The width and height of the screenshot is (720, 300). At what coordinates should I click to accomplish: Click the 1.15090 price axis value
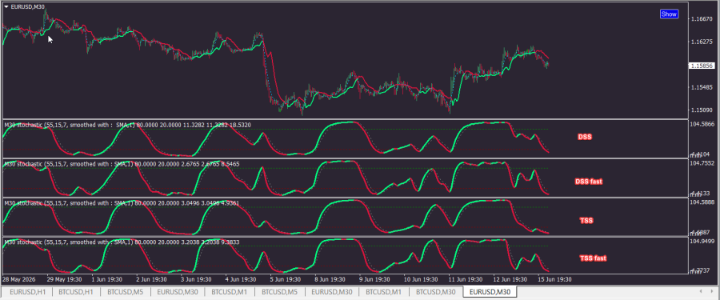(702, 110)
